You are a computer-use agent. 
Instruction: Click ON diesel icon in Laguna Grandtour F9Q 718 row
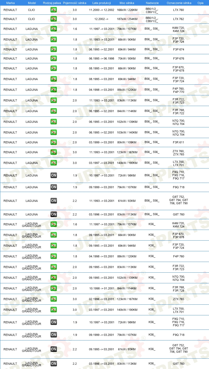(x=54, y=335)
